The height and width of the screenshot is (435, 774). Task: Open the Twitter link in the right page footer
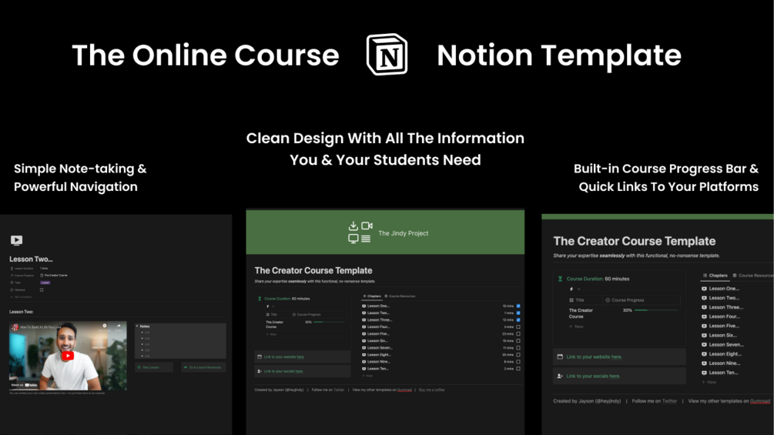(x=669, y=401)
